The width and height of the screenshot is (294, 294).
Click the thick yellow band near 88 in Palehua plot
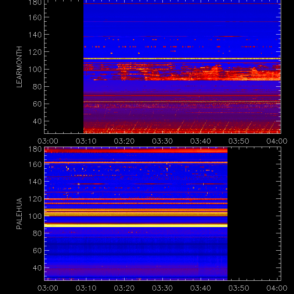pos(136,225)
